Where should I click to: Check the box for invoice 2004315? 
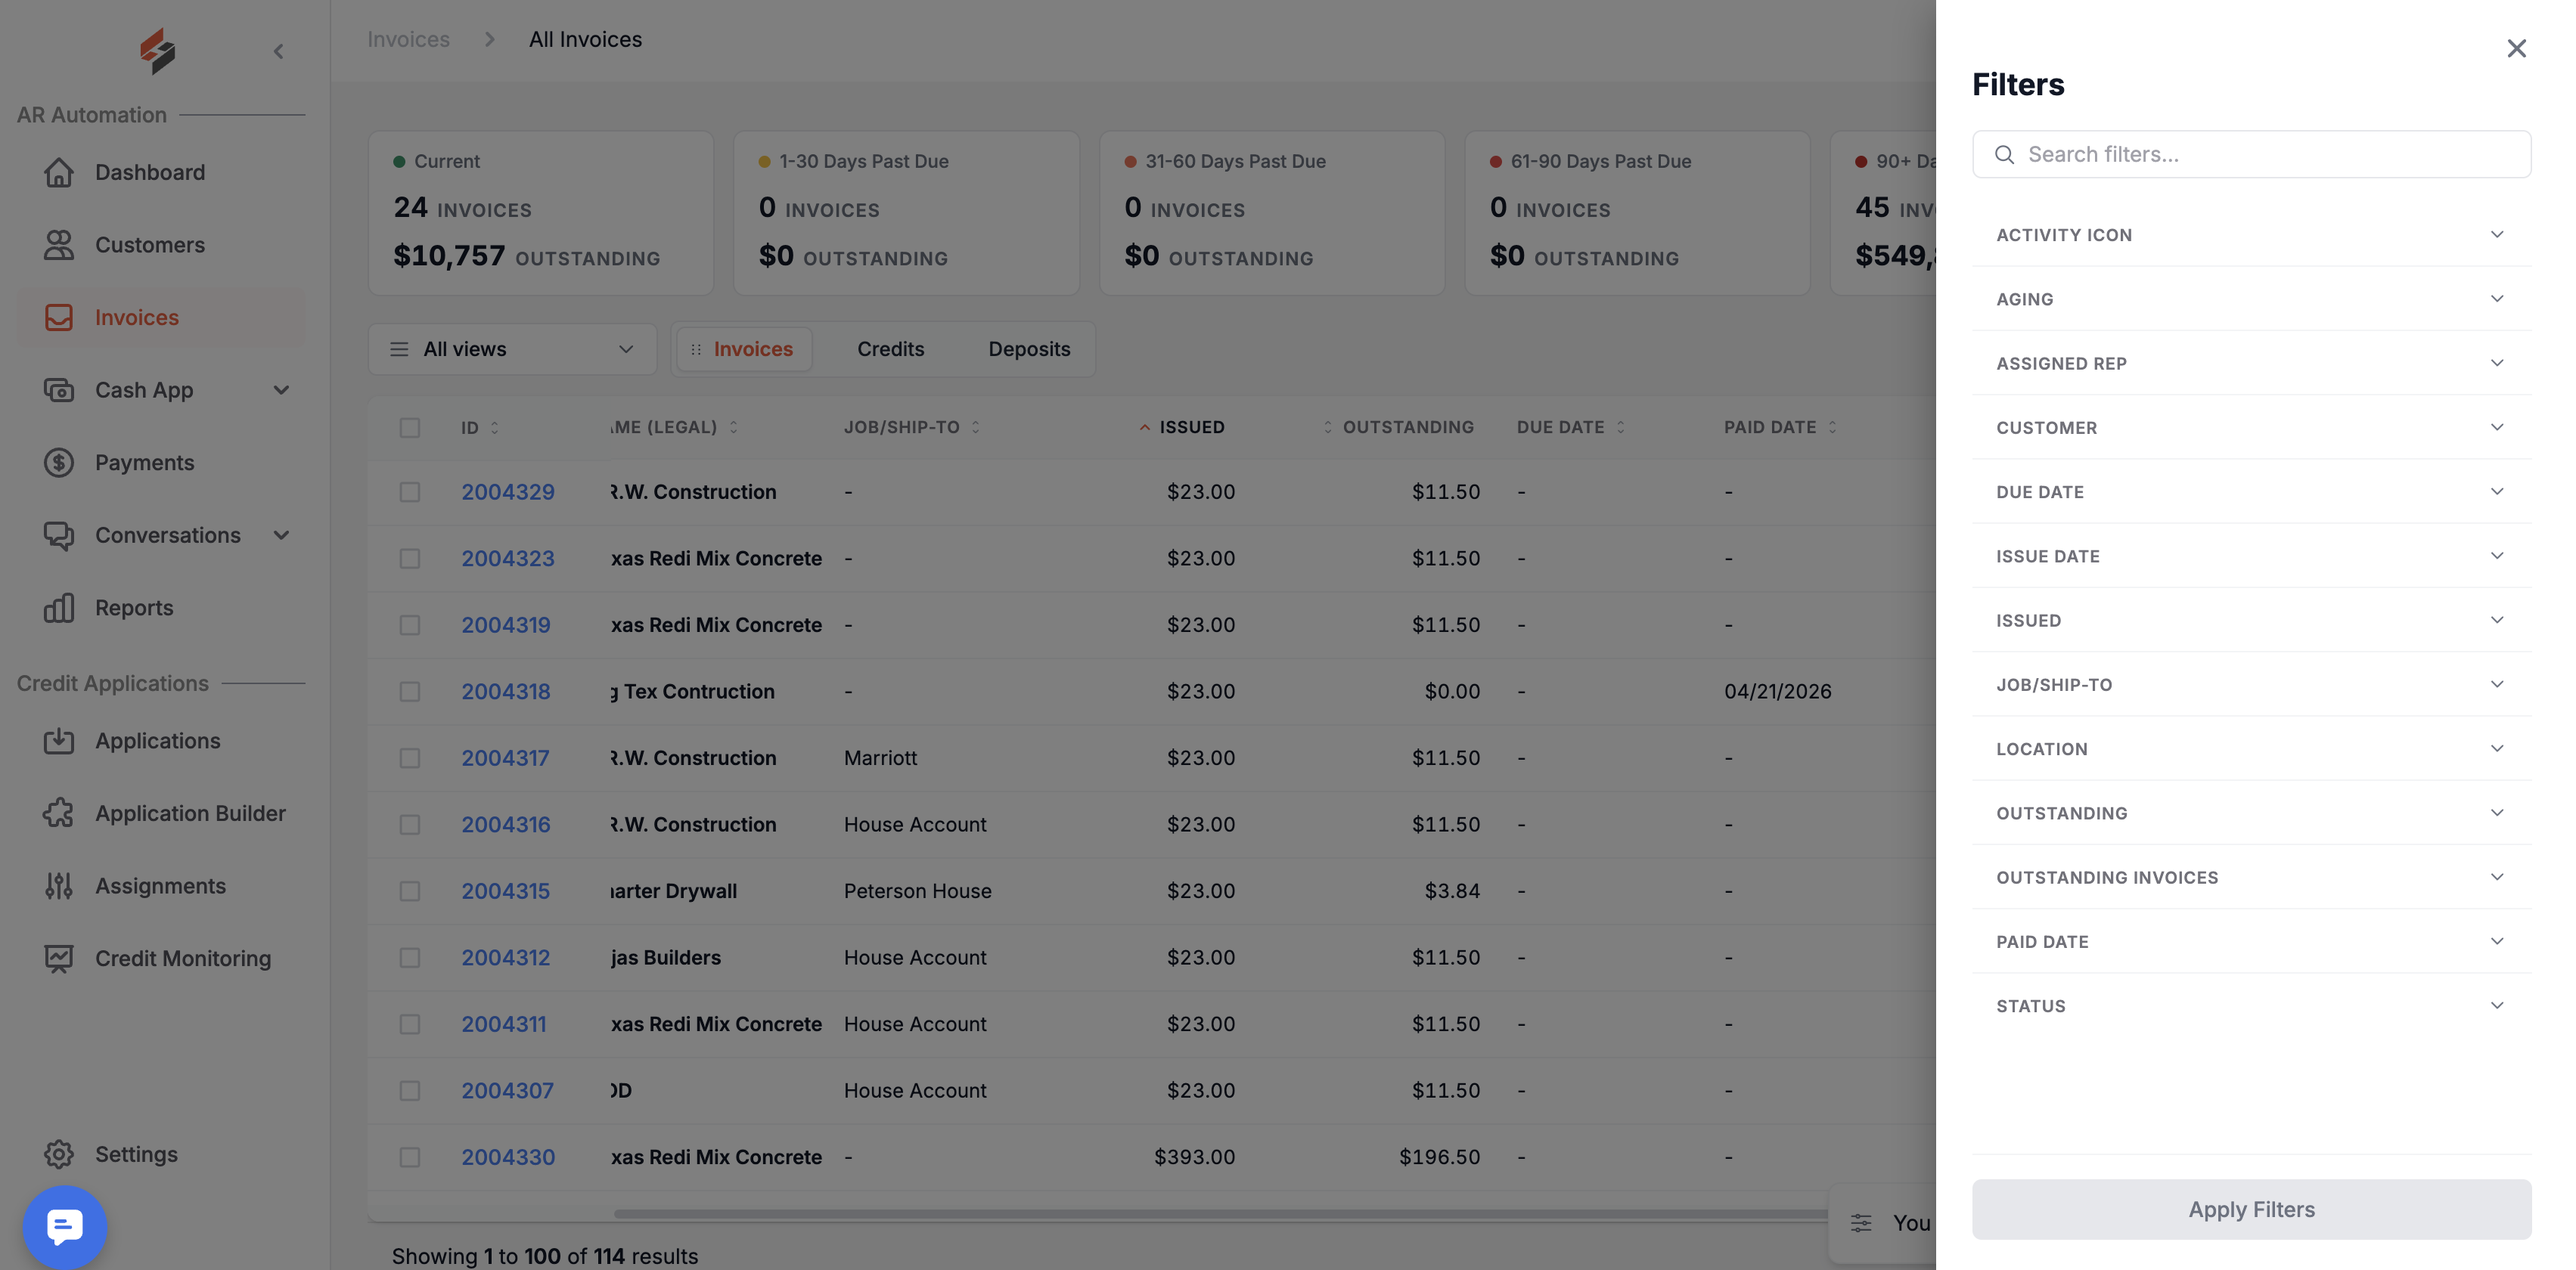(410, 891)
